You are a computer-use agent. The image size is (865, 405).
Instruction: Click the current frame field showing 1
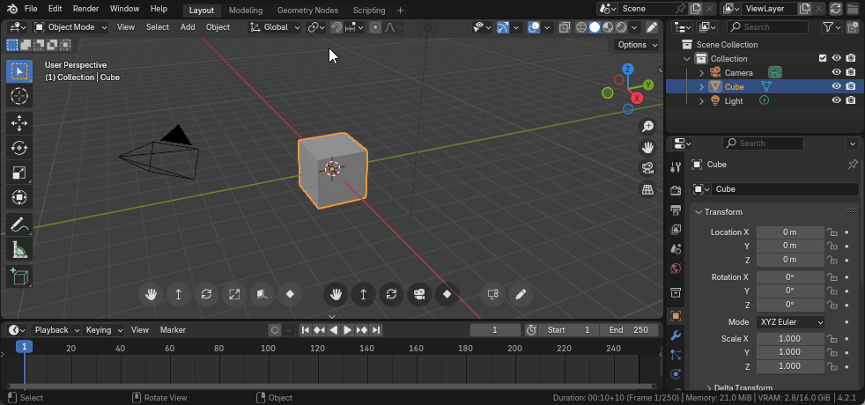click(495, 329)
